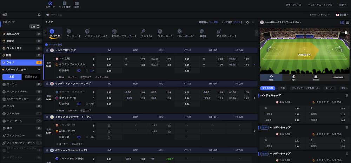Click コルムFK home win odds 2.61

tap(109, 59)
